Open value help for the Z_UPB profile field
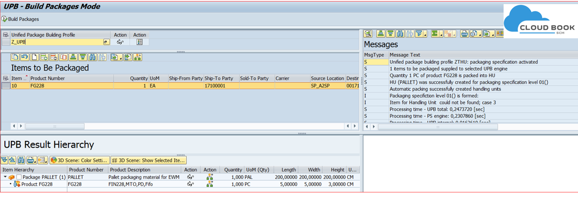Screen dimensions: 578x197 pyautogui.click(x=106, y=42)
